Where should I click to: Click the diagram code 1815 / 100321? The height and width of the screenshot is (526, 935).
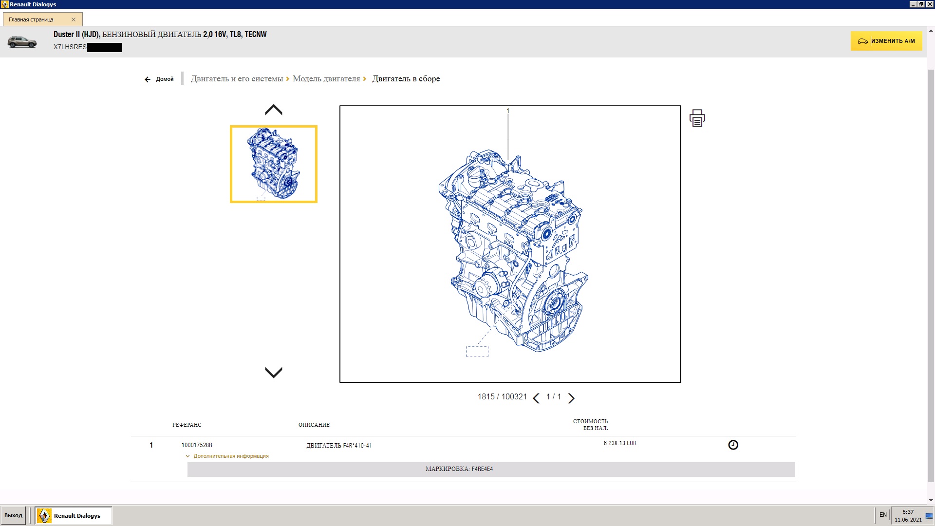click(502, 397)
